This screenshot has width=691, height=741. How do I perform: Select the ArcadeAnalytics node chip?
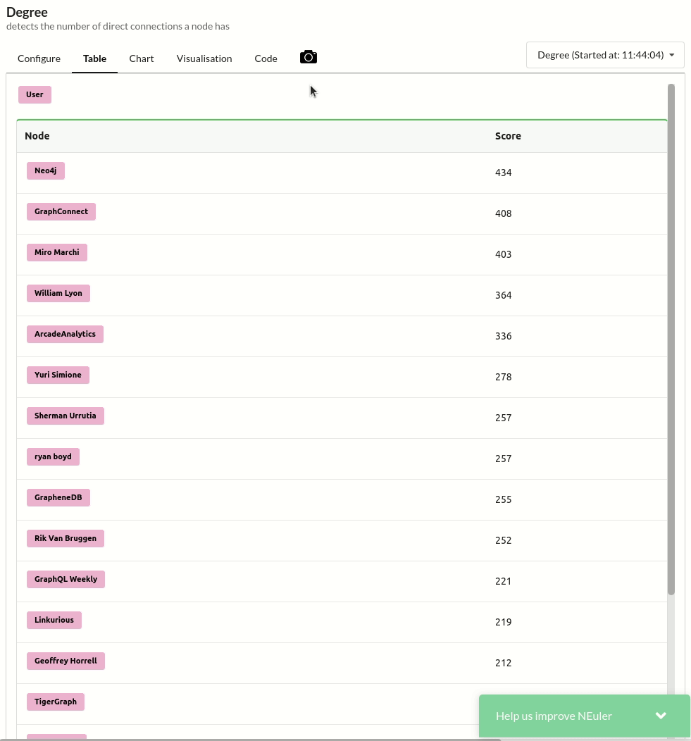(65, 334)
